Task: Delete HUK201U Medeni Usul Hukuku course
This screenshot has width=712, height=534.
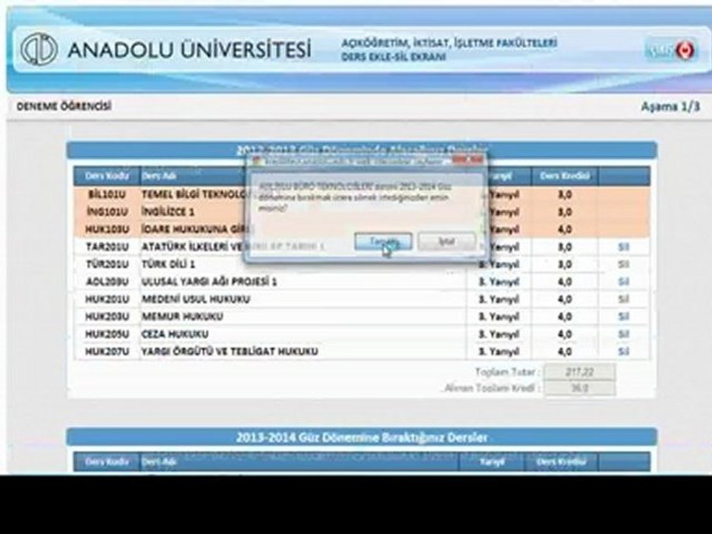Action: coord(624,299)
